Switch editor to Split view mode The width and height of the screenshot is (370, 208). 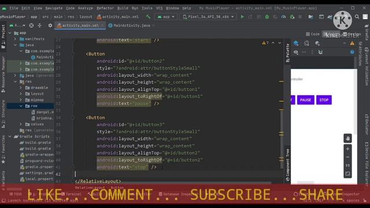click(x=331, y=34)
